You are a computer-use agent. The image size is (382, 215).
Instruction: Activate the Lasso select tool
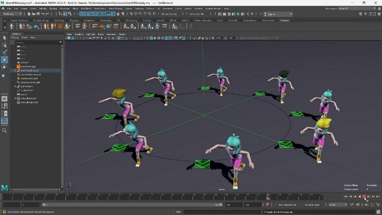[4, 45]
